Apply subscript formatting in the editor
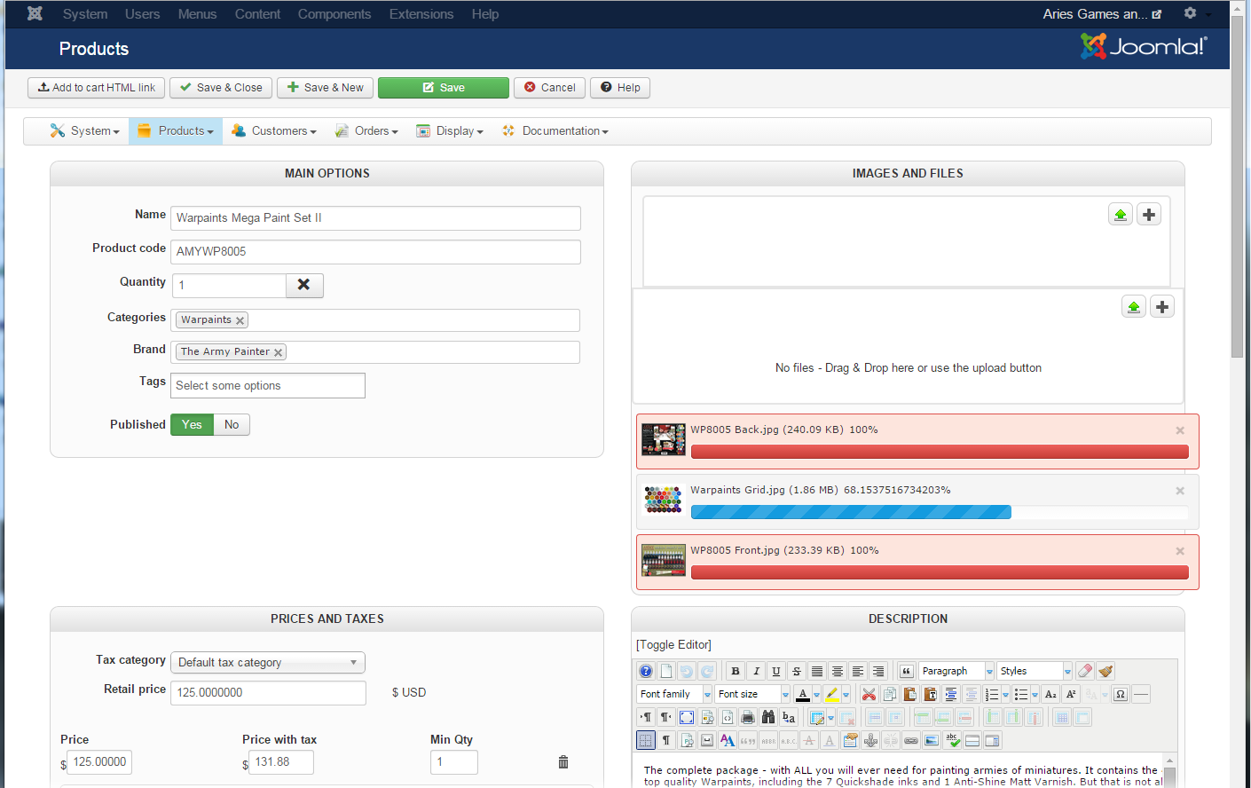Screen dimensions: 1251x788 click(x=1050, y=694)
